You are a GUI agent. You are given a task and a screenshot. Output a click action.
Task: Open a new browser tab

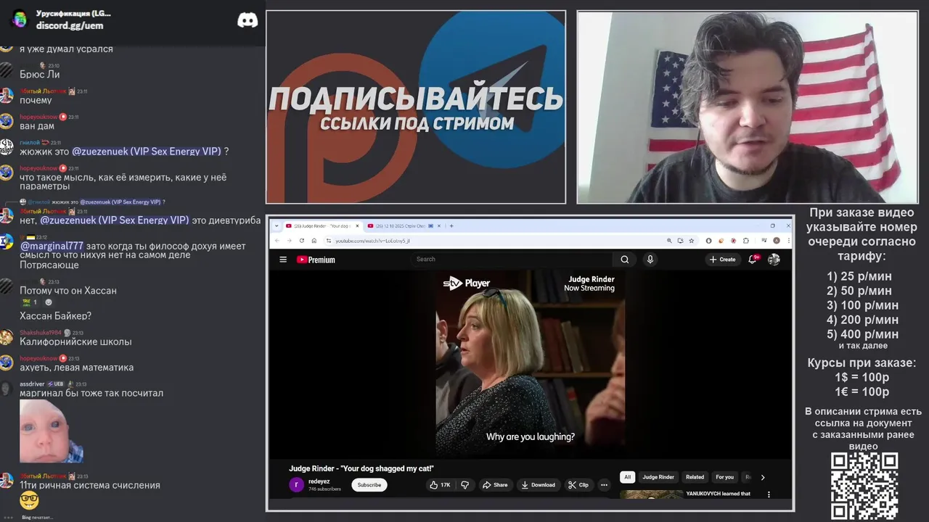(451, 225)
